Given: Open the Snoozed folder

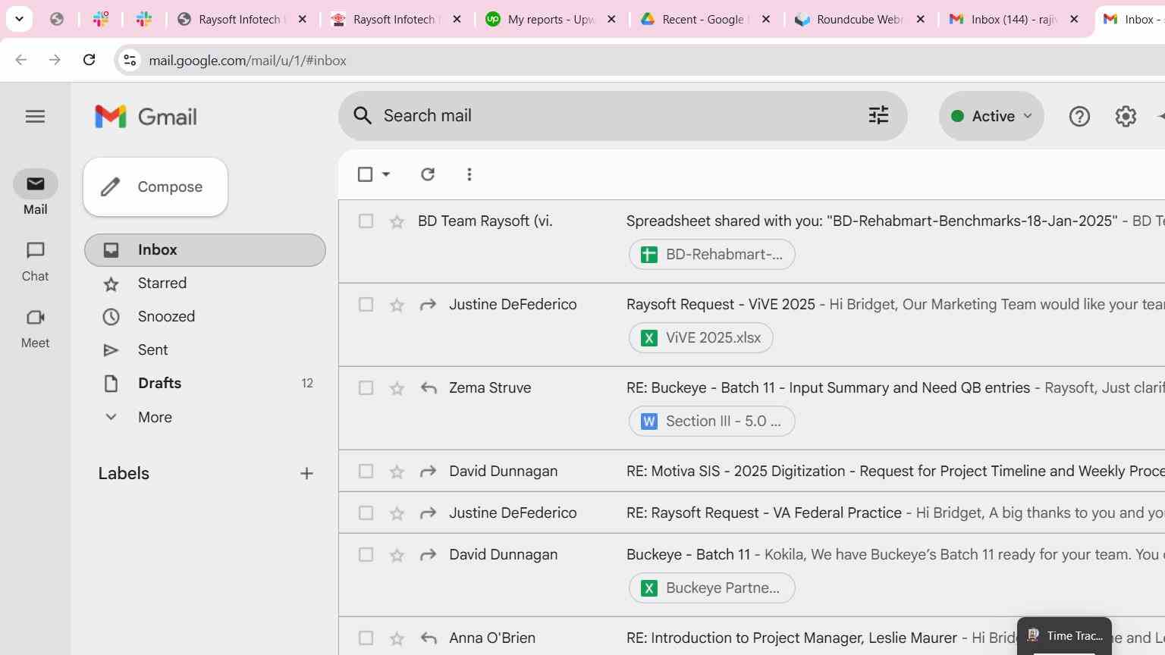Looking at the screenshot, I should (x=205, y=317).
